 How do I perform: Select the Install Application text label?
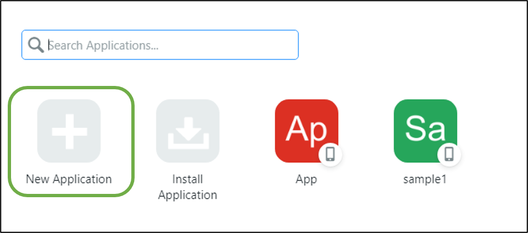pyautogui.click(x=188, y=187)
